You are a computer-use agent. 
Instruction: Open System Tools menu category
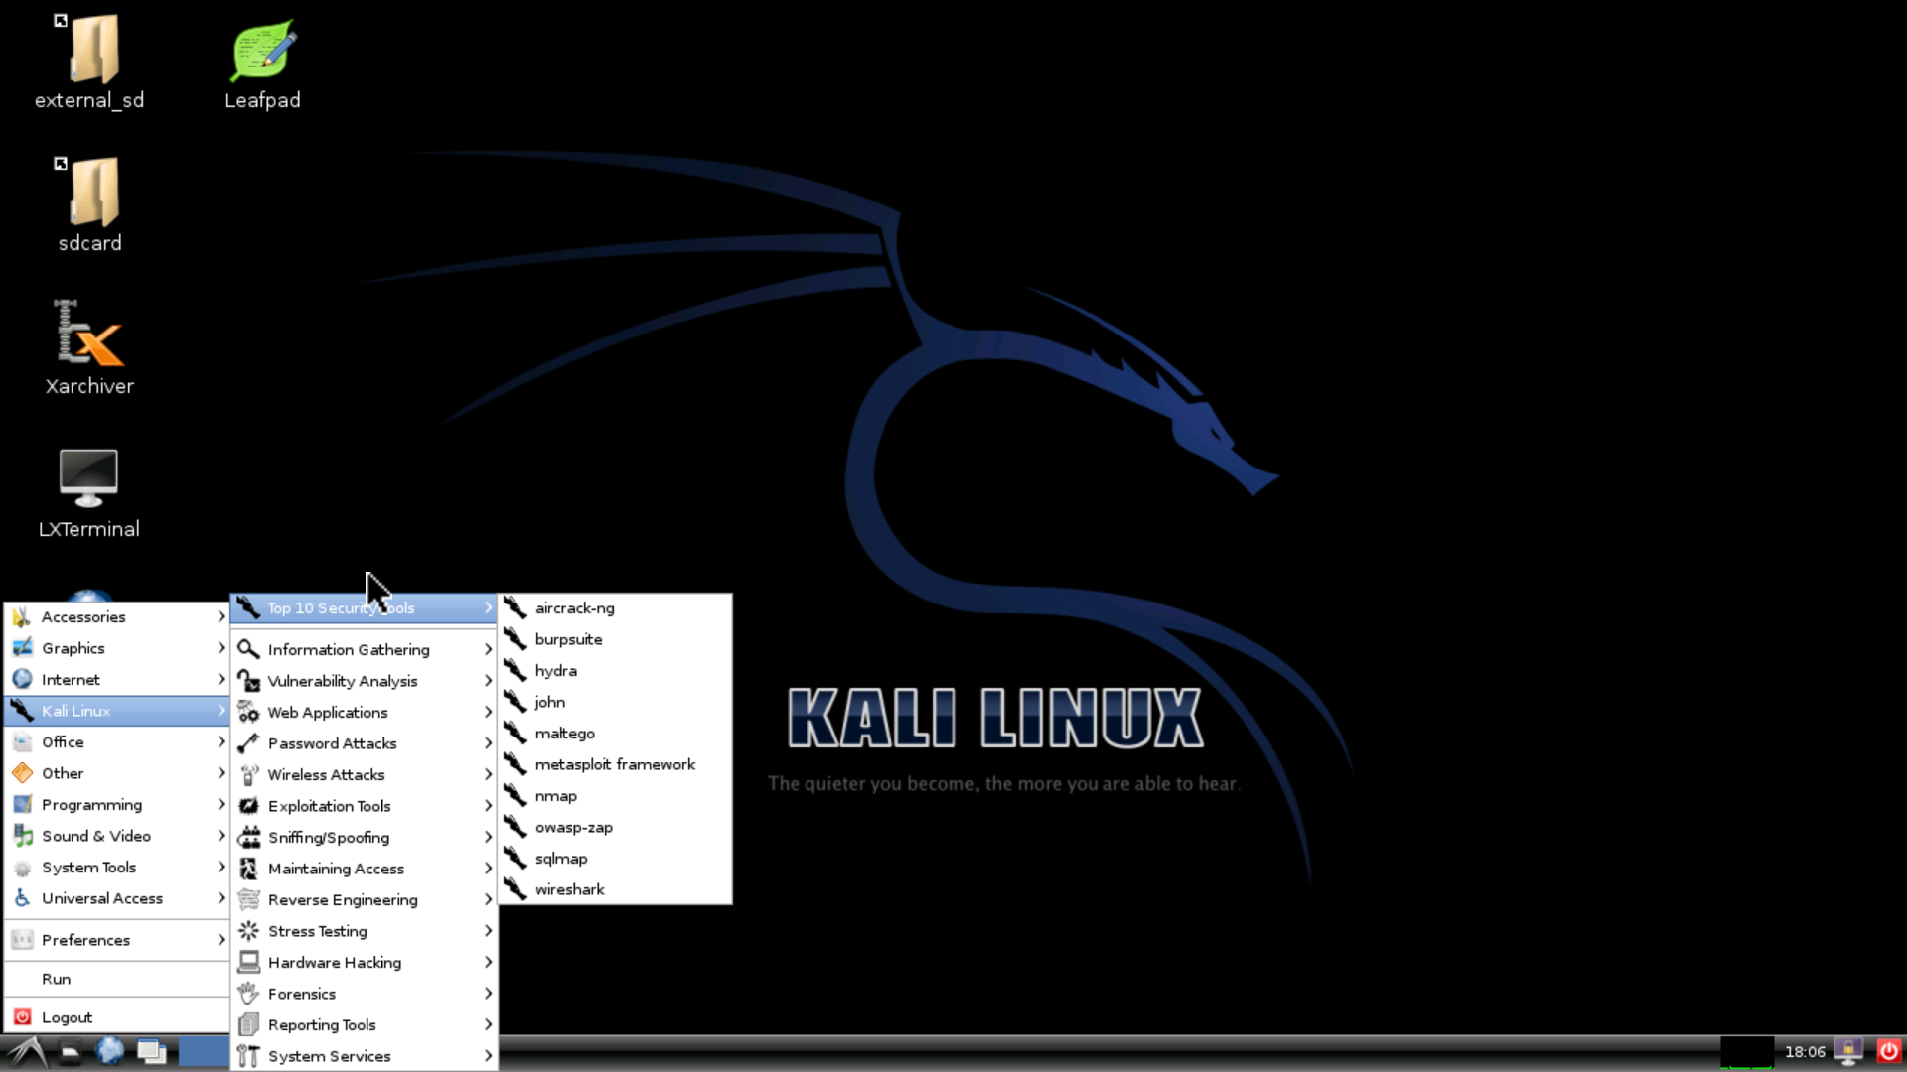coord(117,867)
